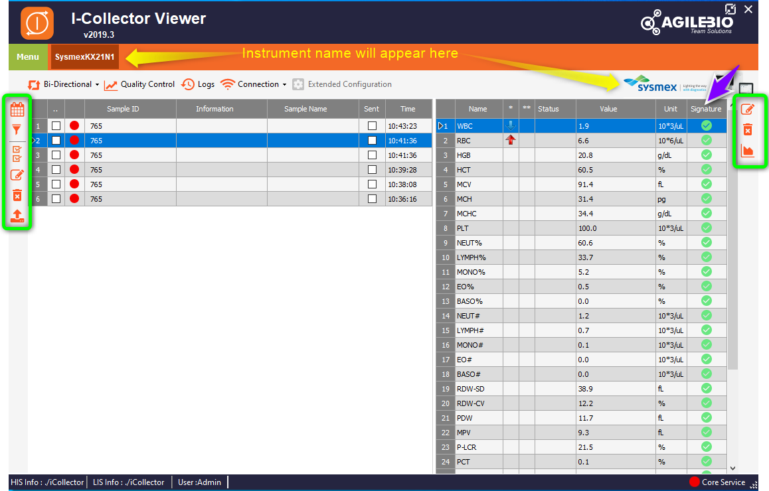Click the LIS Info status bar entry
769x491 pixels.
coord(128,482)
